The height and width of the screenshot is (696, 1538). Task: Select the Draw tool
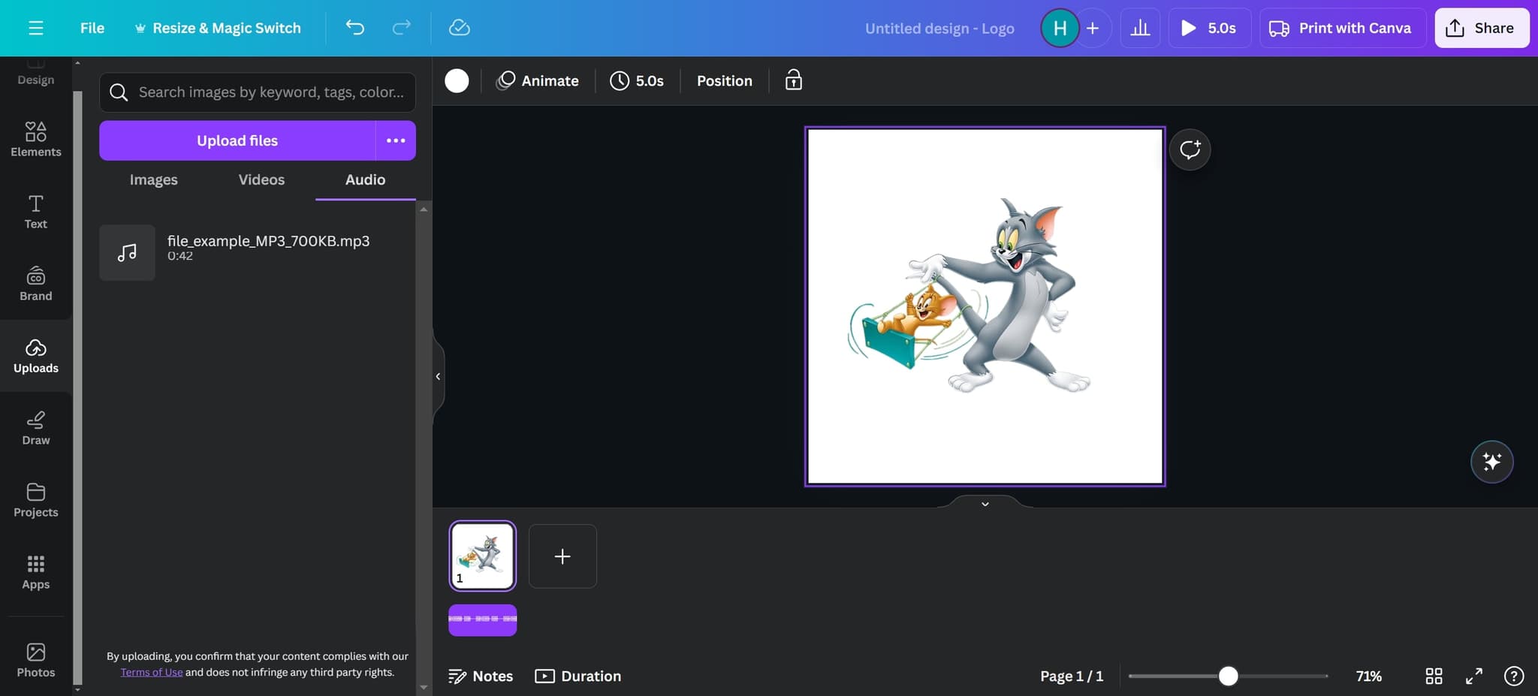pyautogui.click(x=35, y=428)
